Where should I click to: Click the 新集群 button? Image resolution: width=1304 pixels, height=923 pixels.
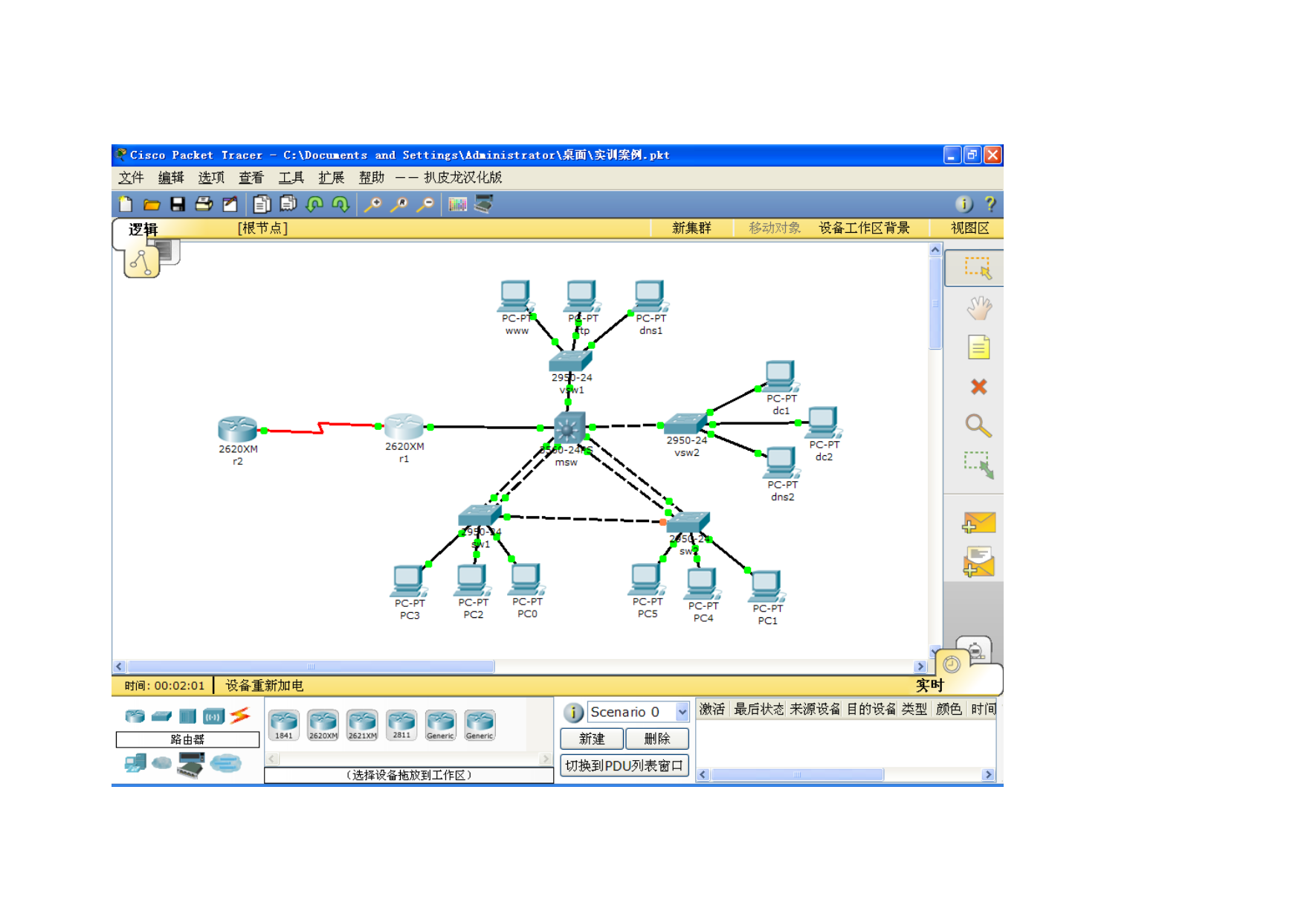tap(691, 228)
